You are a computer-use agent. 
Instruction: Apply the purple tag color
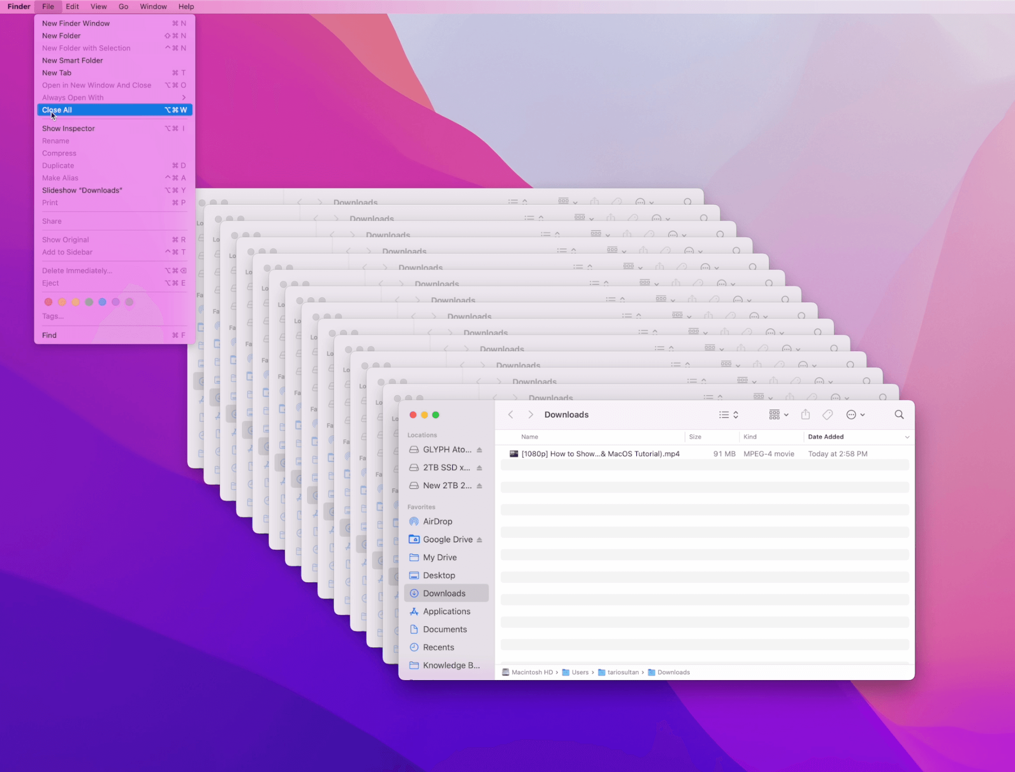[x=116, y=302]
